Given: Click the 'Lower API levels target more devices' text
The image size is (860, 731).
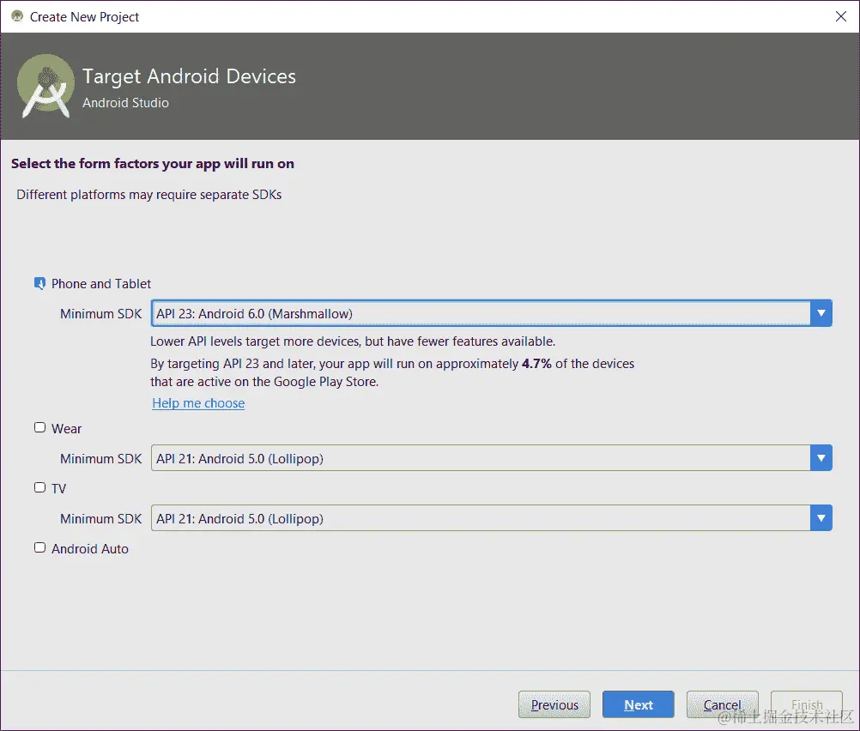Looking at the screenshot, I should [x=353, y=341].
